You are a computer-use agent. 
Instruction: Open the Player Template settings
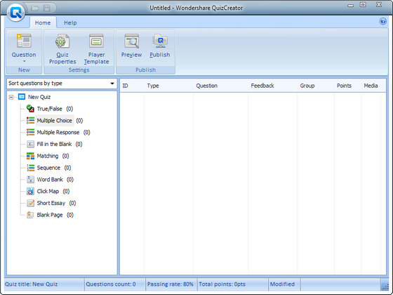coord(97,49)
